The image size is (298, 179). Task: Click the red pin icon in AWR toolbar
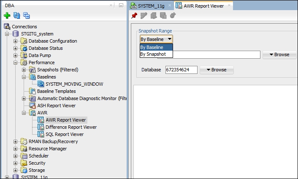(134, 15)
